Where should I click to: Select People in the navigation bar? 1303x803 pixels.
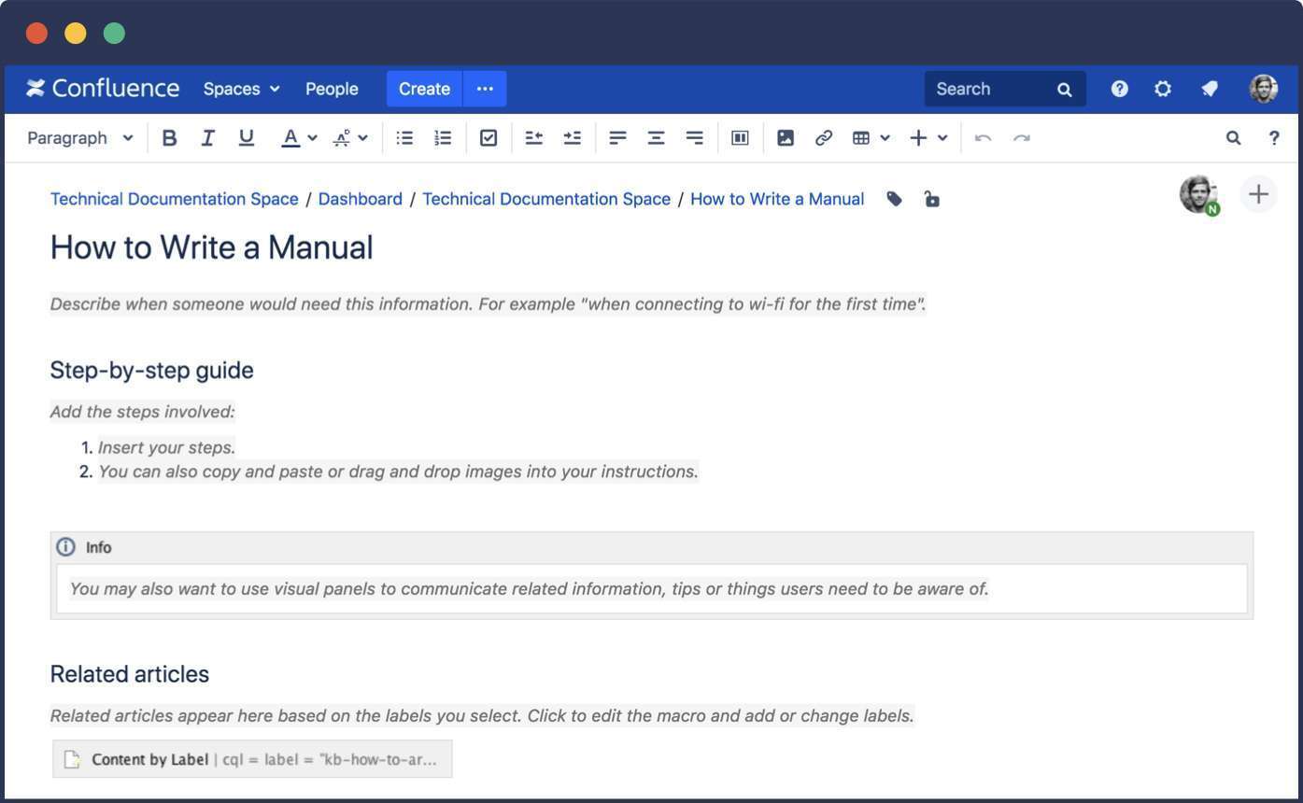click(332, 88)
